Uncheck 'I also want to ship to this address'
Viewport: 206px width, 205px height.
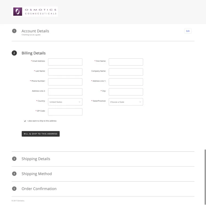click(25, 121)
